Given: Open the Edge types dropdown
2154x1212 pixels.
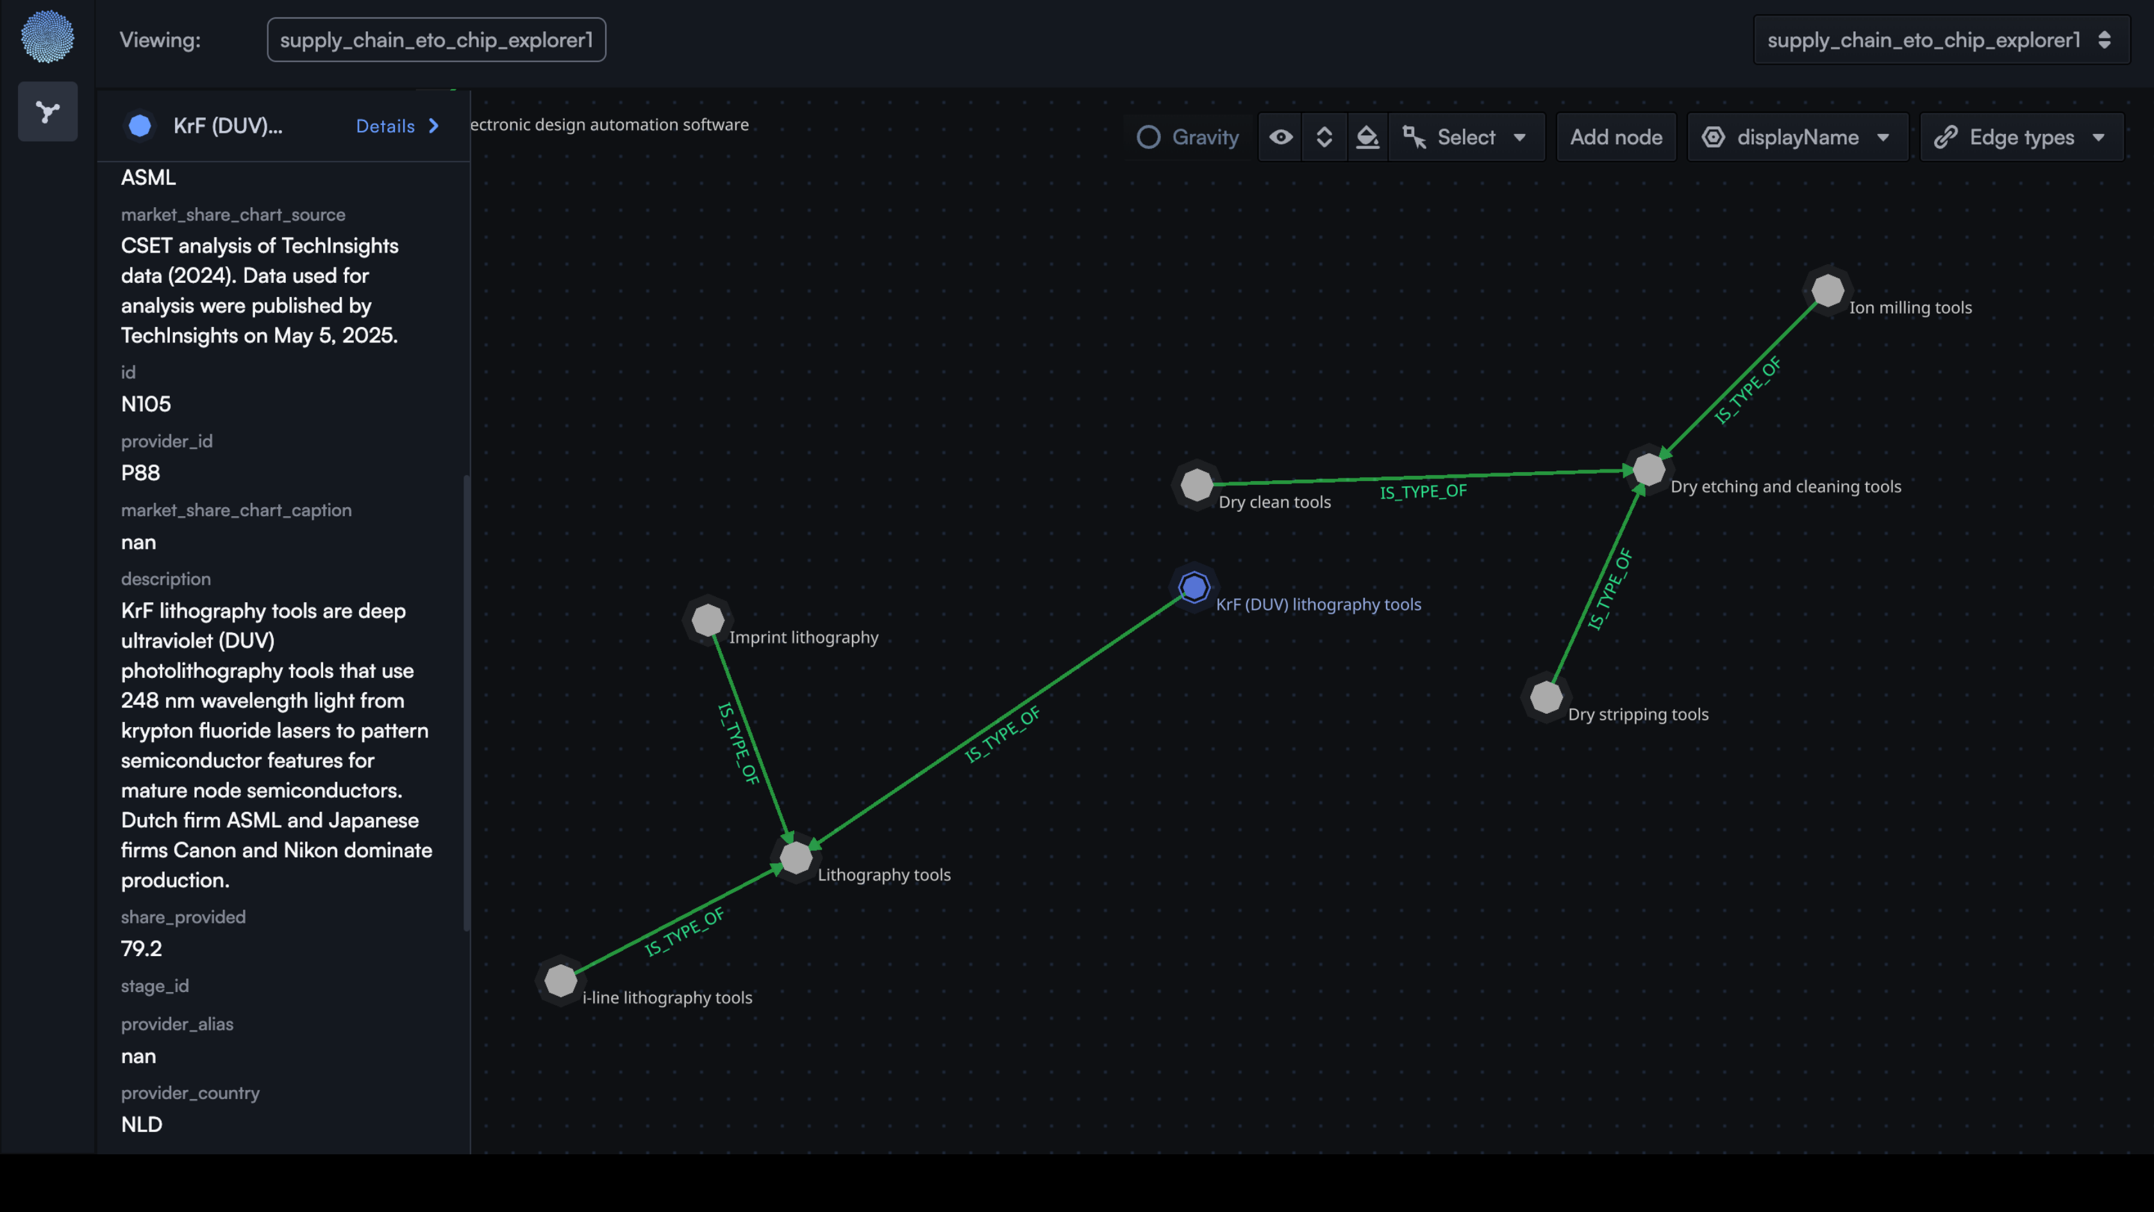Looking at the screenshot, I should click(x=2021, y=137).
